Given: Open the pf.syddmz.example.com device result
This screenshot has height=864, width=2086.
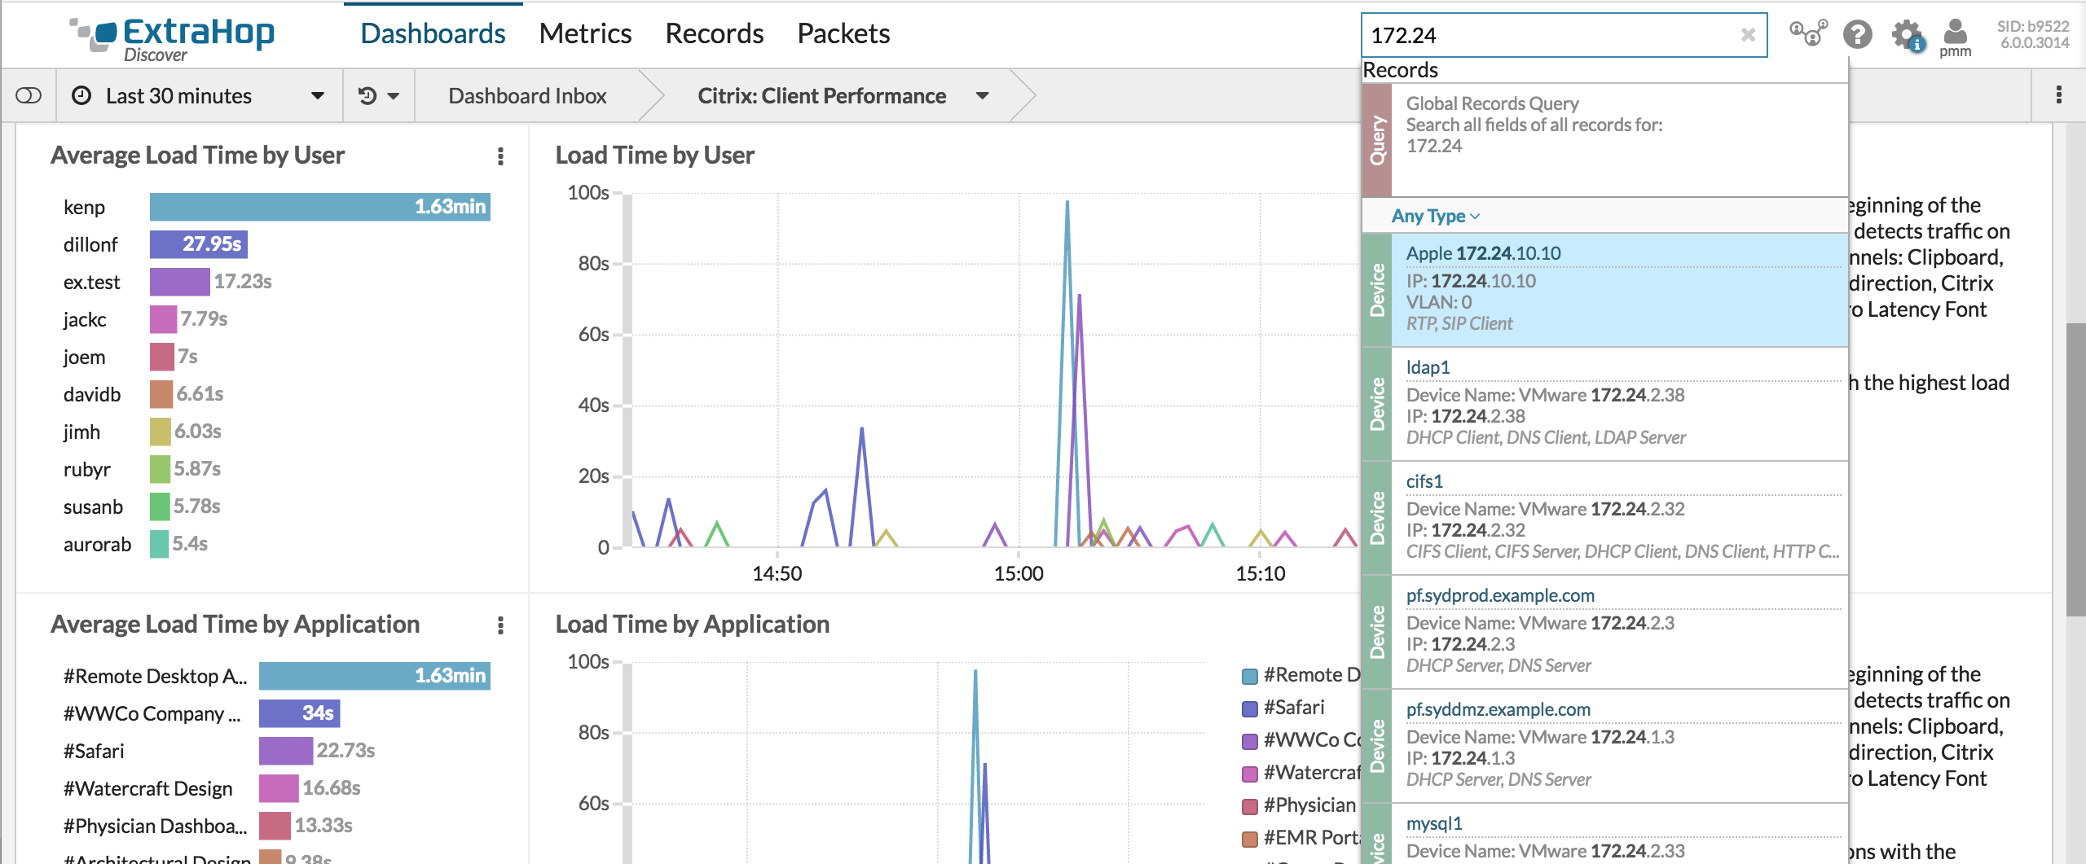Looking at the screenshot, I should 1604,746.
